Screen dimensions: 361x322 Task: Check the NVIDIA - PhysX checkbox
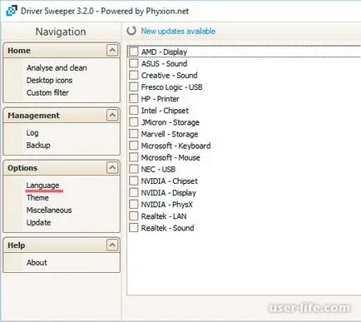click(x=134, y=204)
